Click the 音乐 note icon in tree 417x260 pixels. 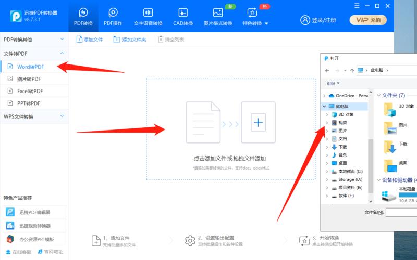(x=334, y=155)
